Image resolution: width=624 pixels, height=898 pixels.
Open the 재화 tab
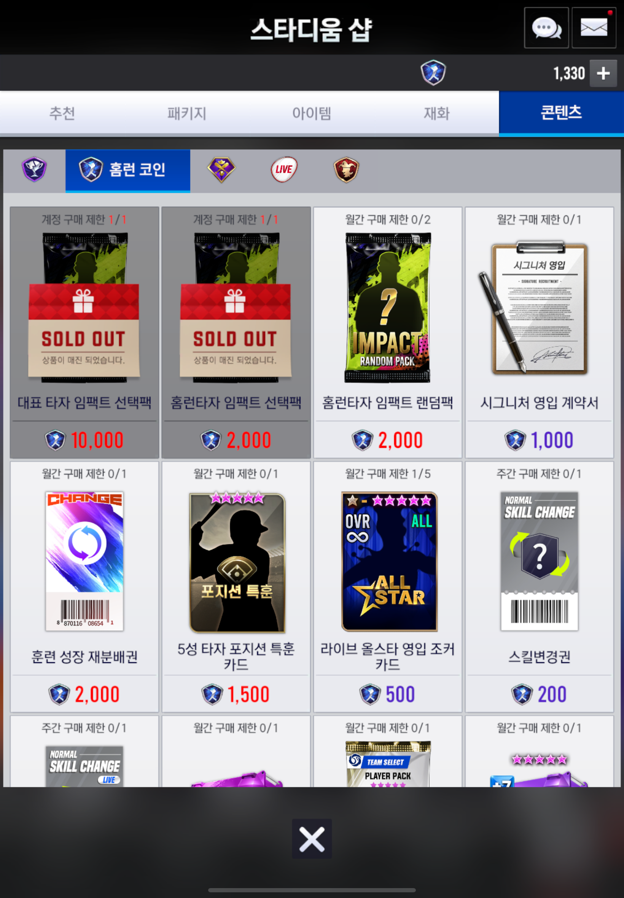436,113
